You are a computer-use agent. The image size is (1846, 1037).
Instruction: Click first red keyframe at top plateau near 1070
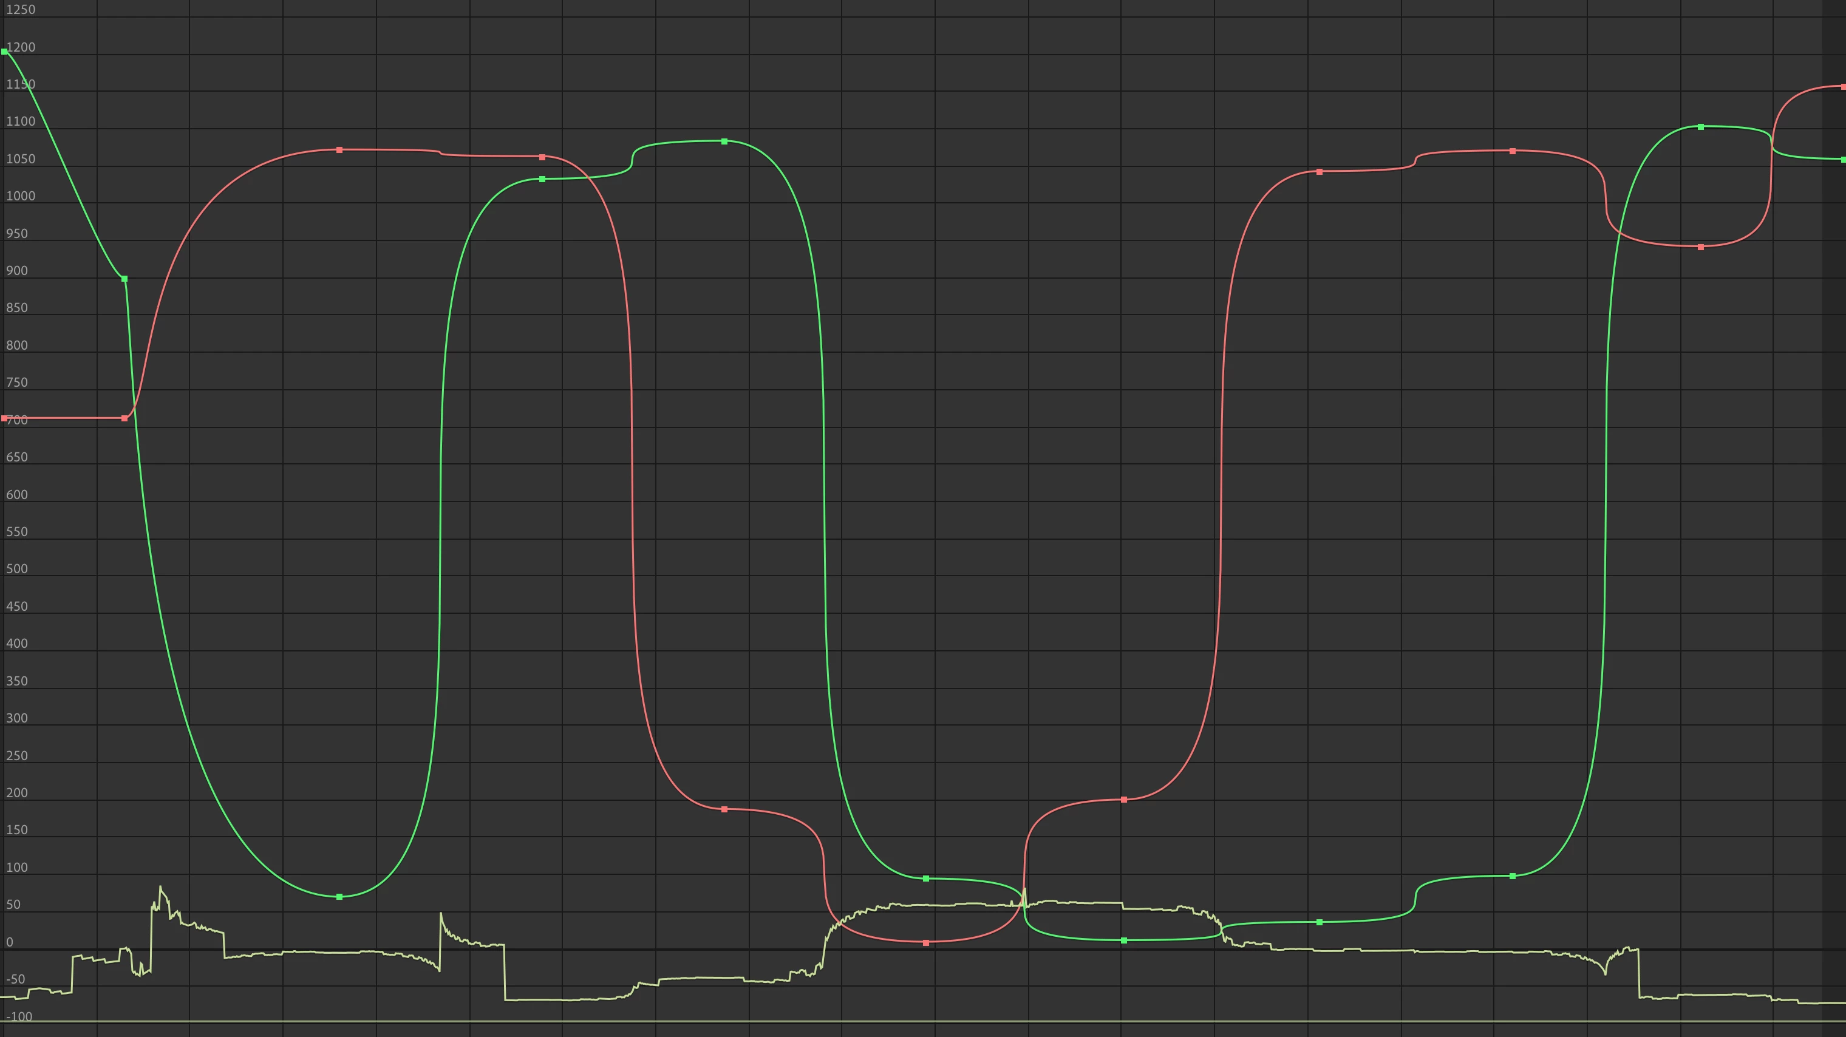click(339, 150)
